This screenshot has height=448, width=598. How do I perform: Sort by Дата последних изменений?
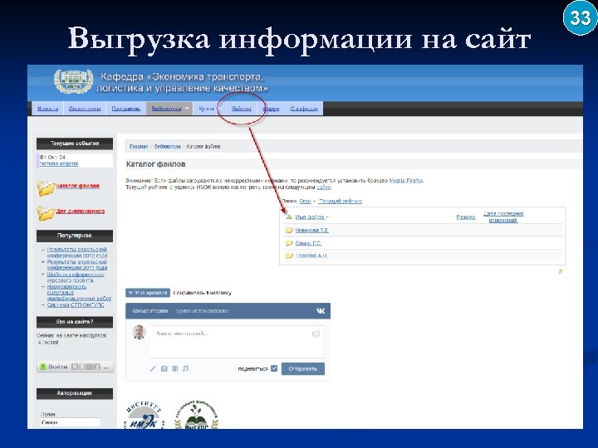(x=503, y=217)
